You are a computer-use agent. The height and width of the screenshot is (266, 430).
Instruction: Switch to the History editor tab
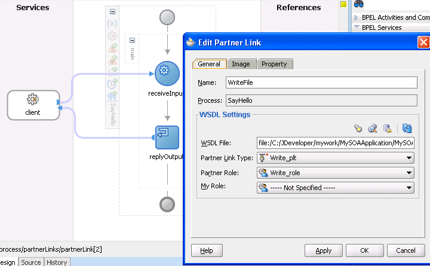[57, 262]
